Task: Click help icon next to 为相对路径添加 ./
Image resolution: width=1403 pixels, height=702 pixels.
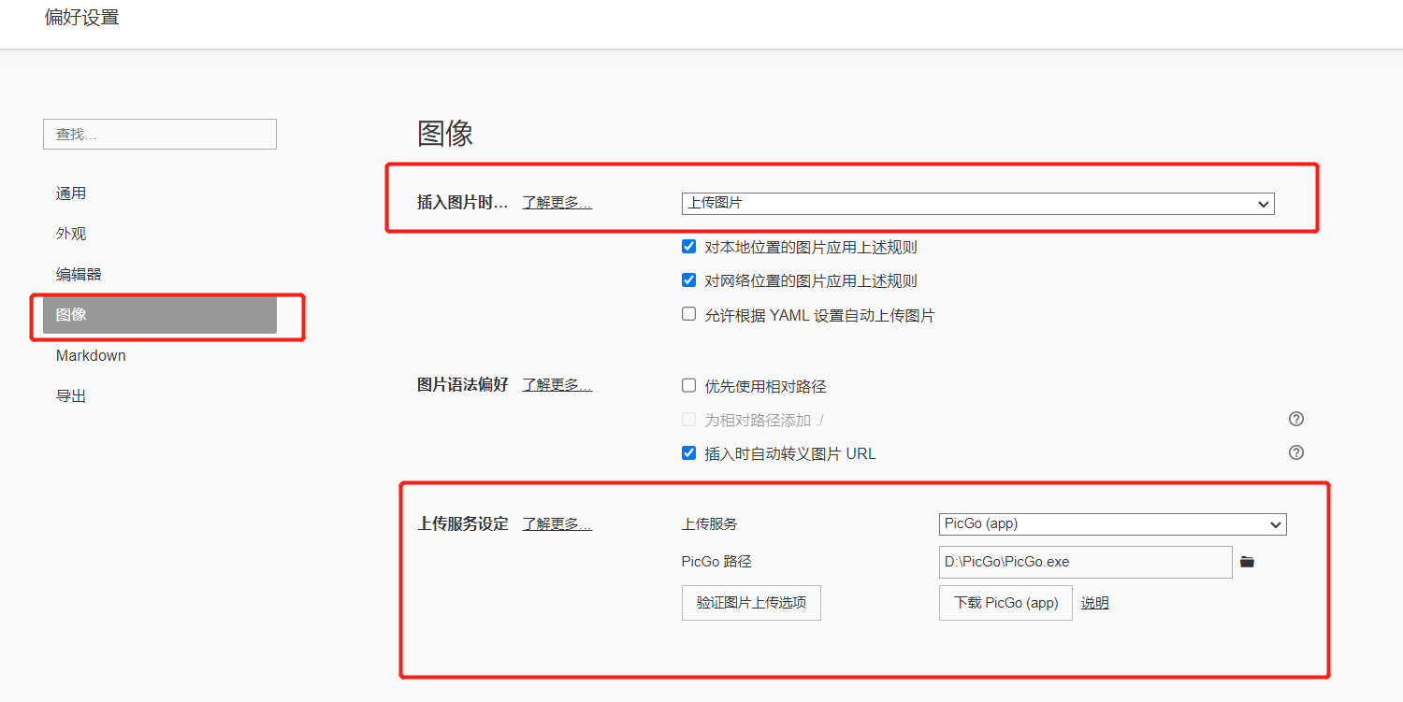Action: pos(1296,419)
